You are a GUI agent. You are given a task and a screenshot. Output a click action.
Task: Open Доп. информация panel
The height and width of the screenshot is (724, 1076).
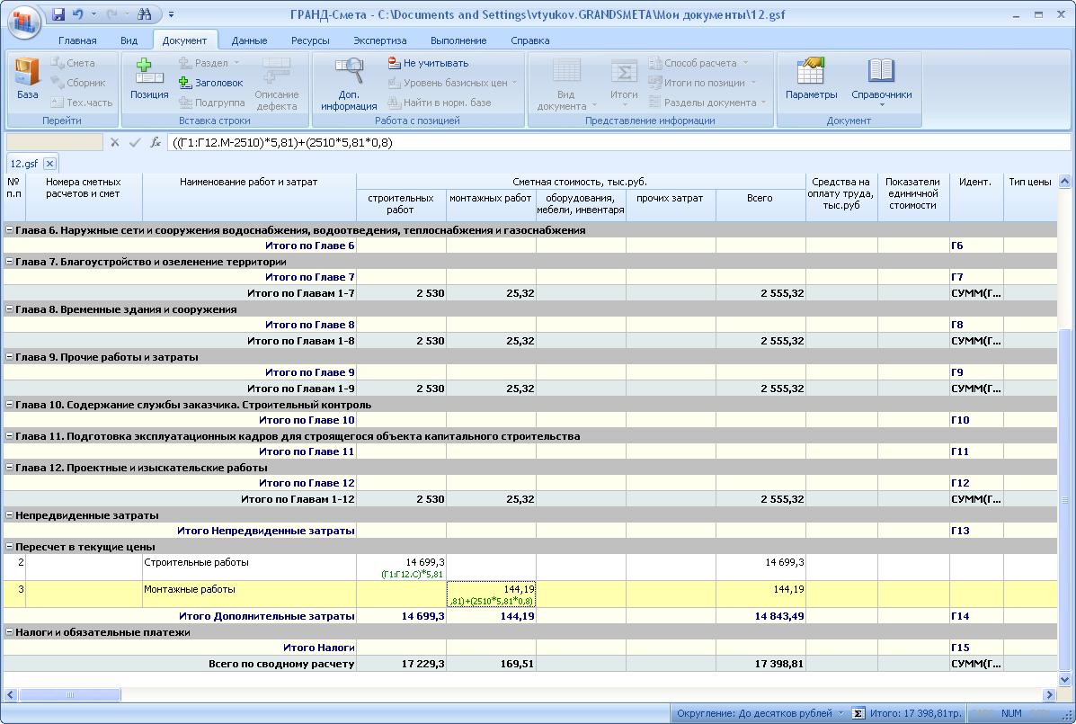point(349,85)
